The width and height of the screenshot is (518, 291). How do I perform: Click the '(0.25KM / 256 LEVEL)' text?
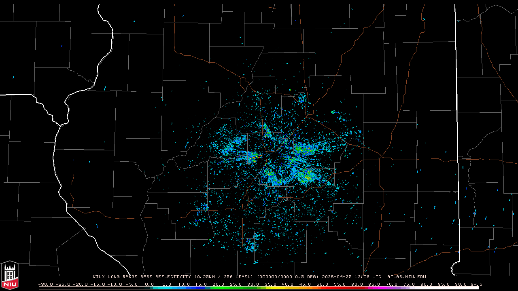pos(224,277)
